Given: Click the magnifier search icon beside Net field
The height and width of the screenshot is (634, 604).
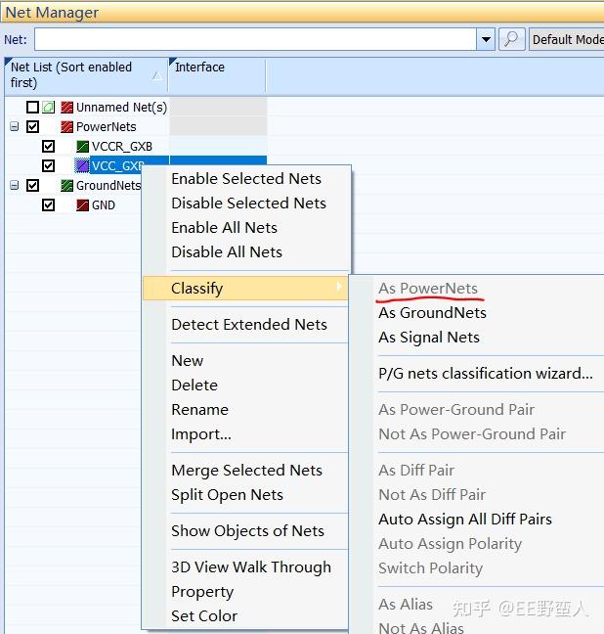Looking at the screenshot, I should click(x=512, y=39).
